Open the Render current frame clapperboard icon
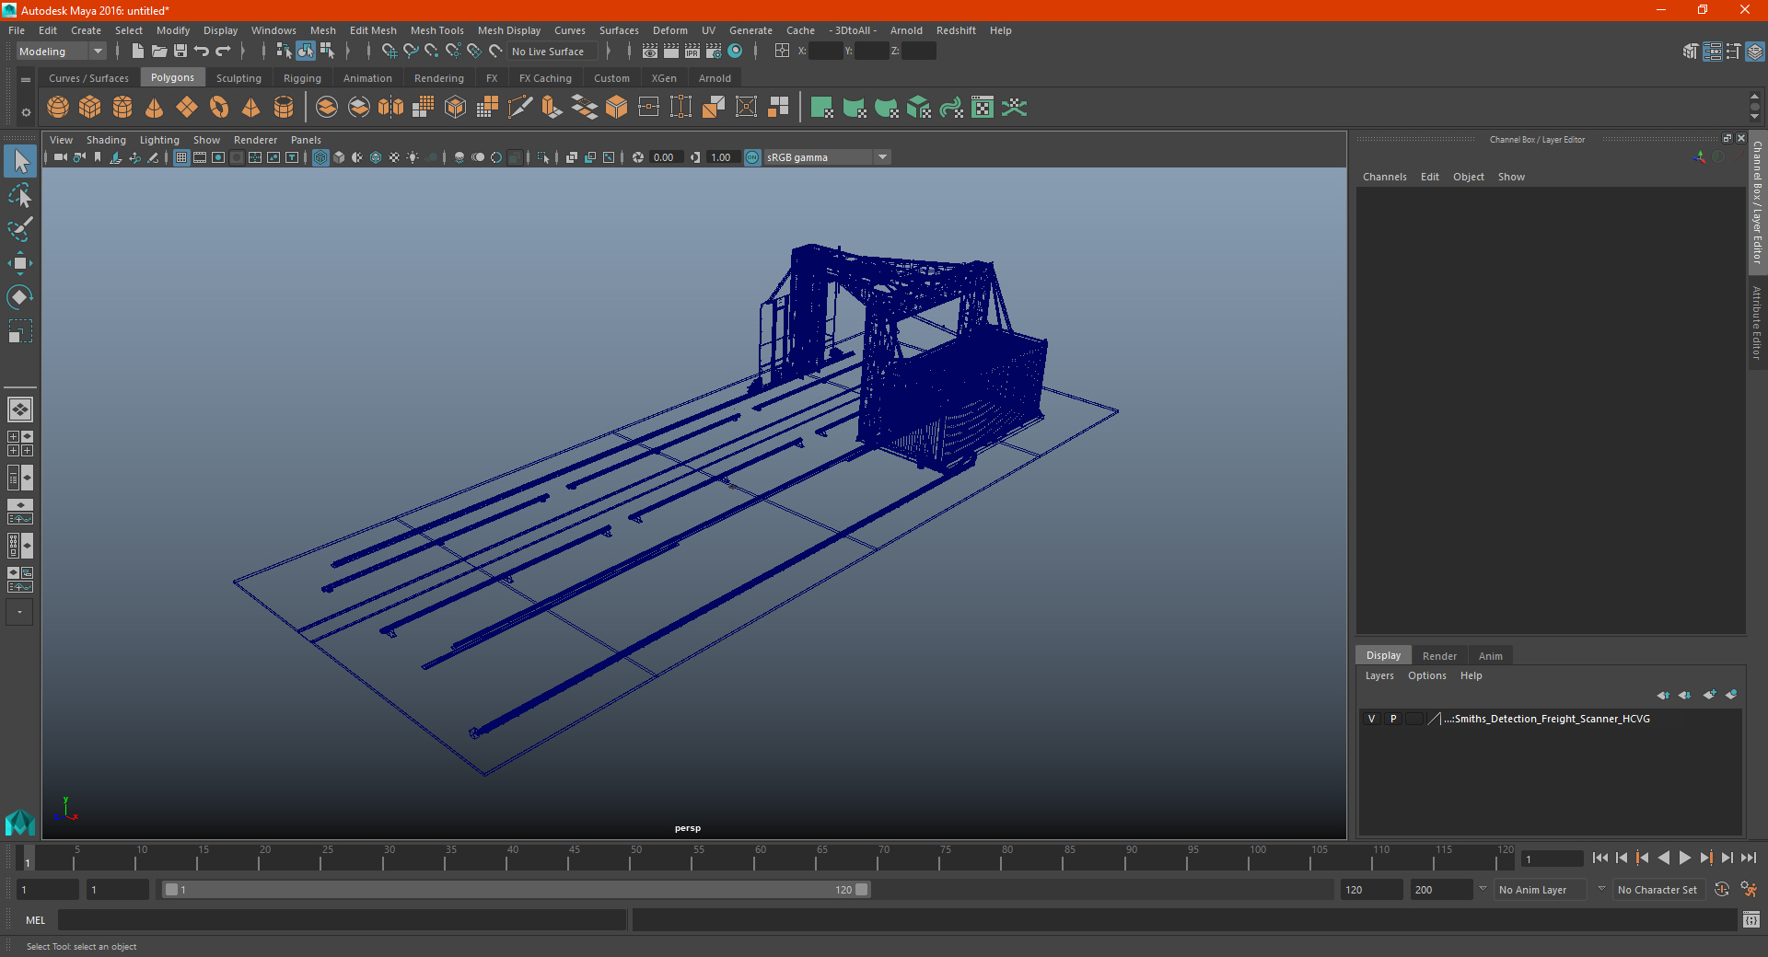This screenshot has height=957, width=1768. tap(671, 52)
